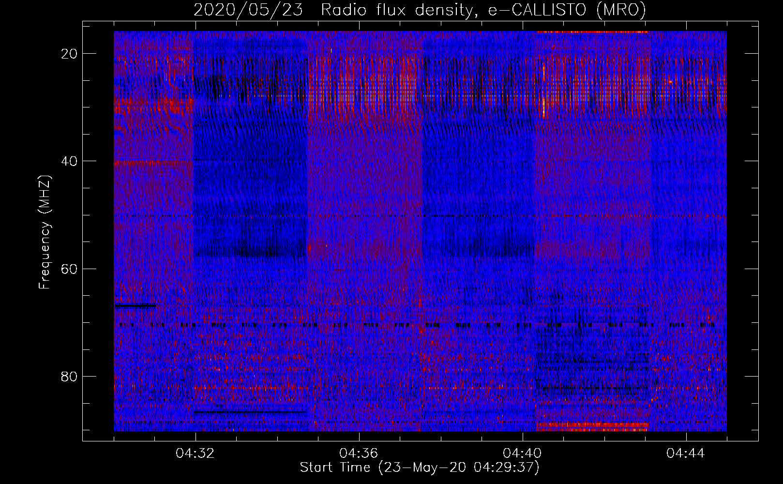Viewport: 783px width, 484px height.
Task: Click the 04:36 time tick label
Action: [359, 454]
